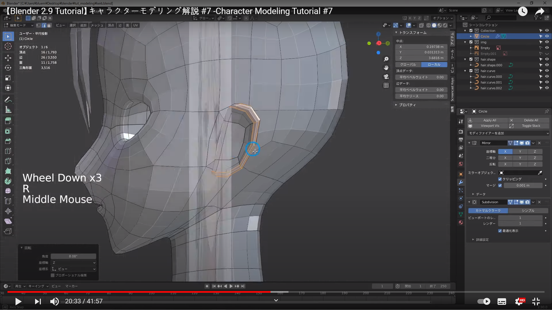Uncheck the Clipping checkbox in Mirror
The width and height of the screenshot is (552, 310).
point(500,179)
